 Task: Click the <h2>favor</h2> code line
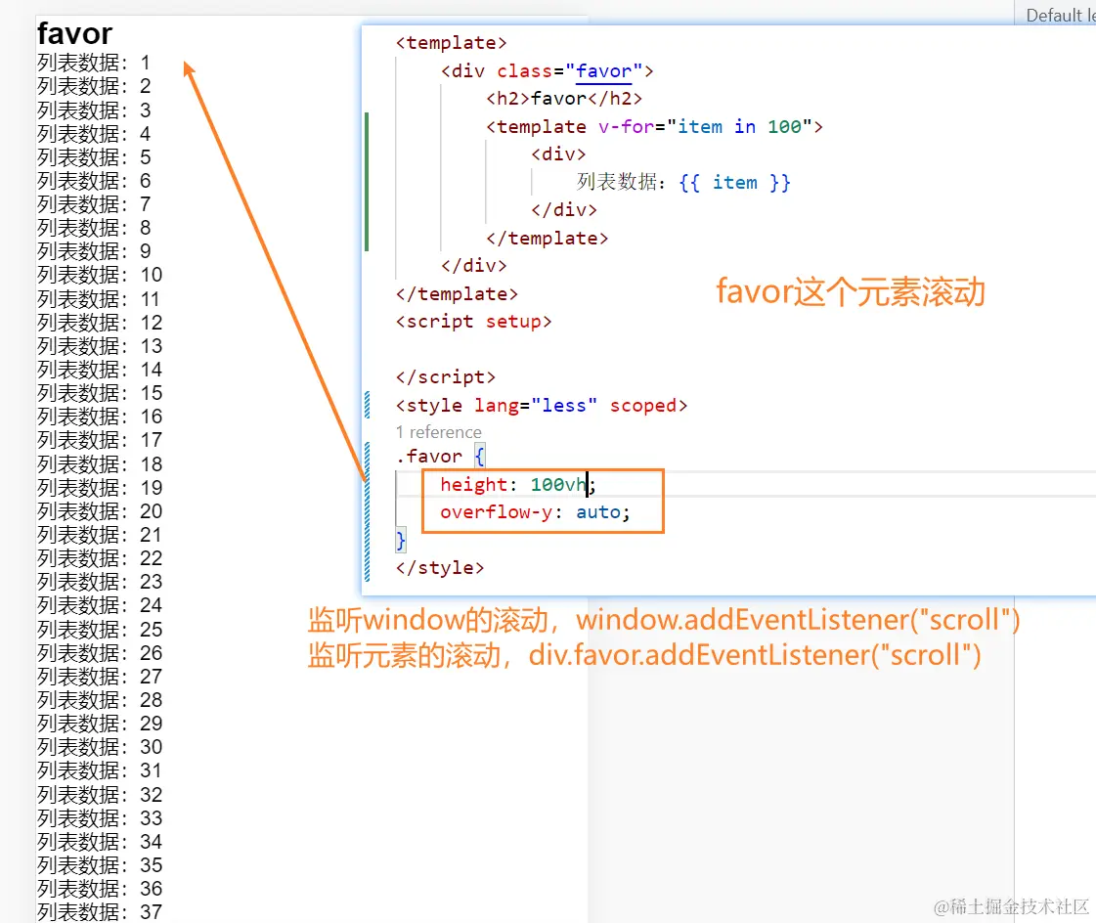coord(563,99)
